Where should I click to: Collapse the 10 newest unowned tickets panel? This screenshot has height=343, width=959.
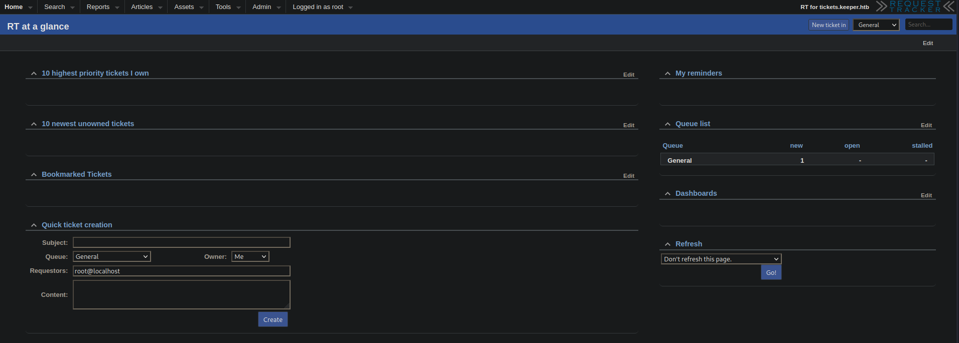coord(34,124)
